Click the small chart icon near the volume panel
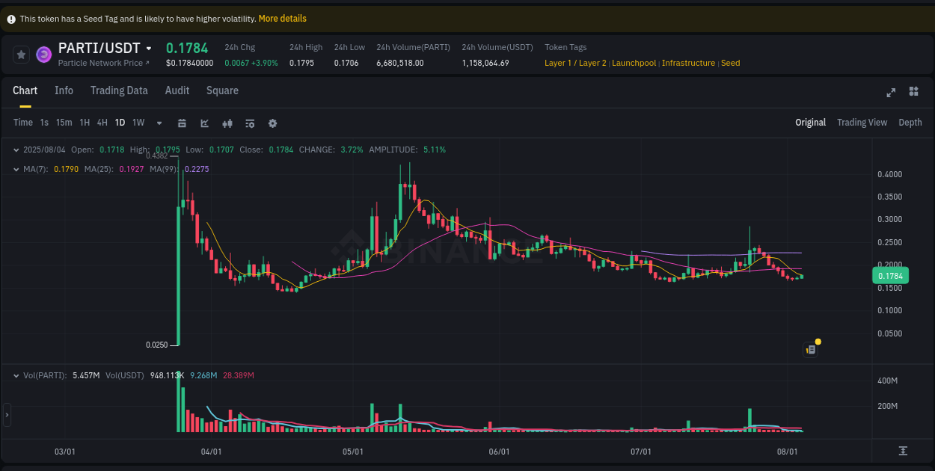Screen dimensions: 935x471 point(810,349)
